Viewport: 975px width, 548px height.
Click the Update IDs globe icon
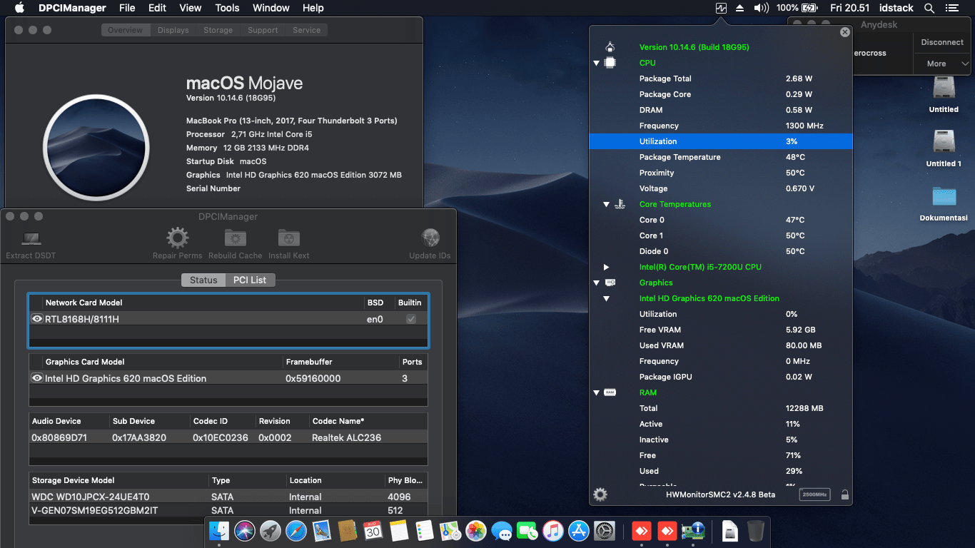click(x=430, y=238)
